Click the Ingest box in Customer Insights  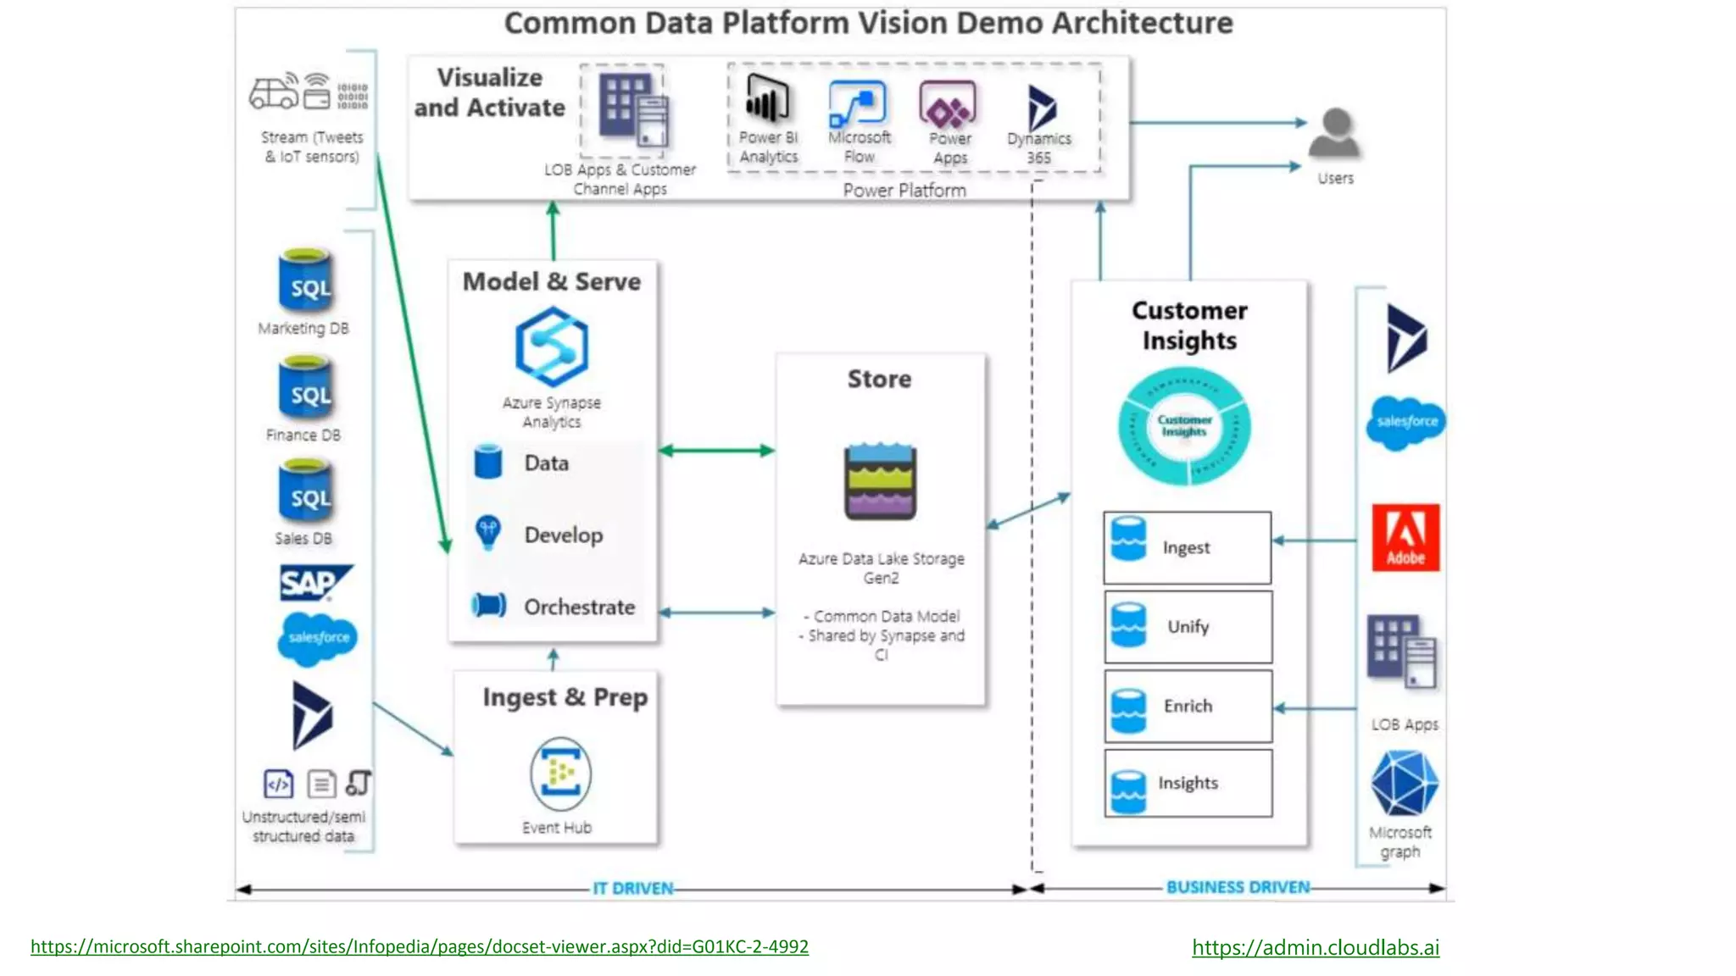pyautogui.click(x=1187, y=547)
